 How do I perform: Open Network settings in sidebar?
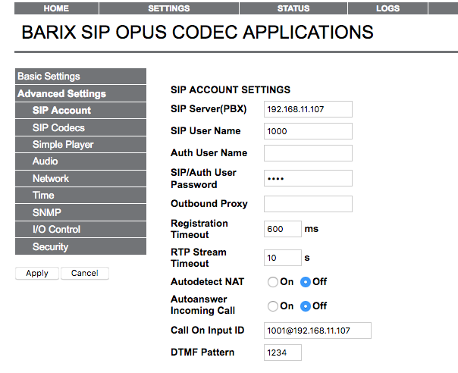(80, 178)
